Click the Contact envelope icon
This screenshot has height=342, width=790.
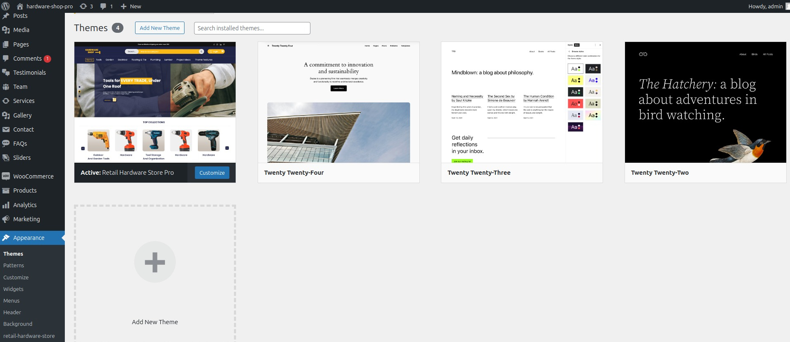pos(6,129)
